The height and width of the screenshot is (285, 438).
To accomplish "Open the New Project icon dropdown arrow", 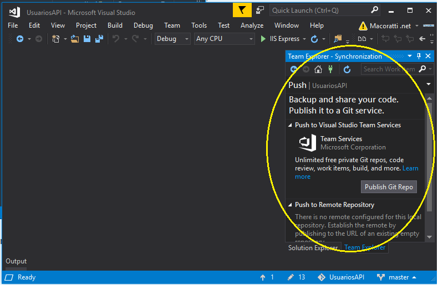I will (x=65, y=39).
